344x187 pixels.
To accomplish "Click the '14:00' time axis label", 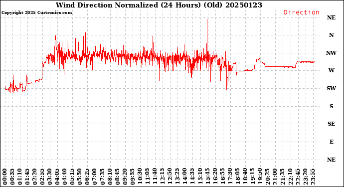I will pyautogui.click(x=185, y=177).
